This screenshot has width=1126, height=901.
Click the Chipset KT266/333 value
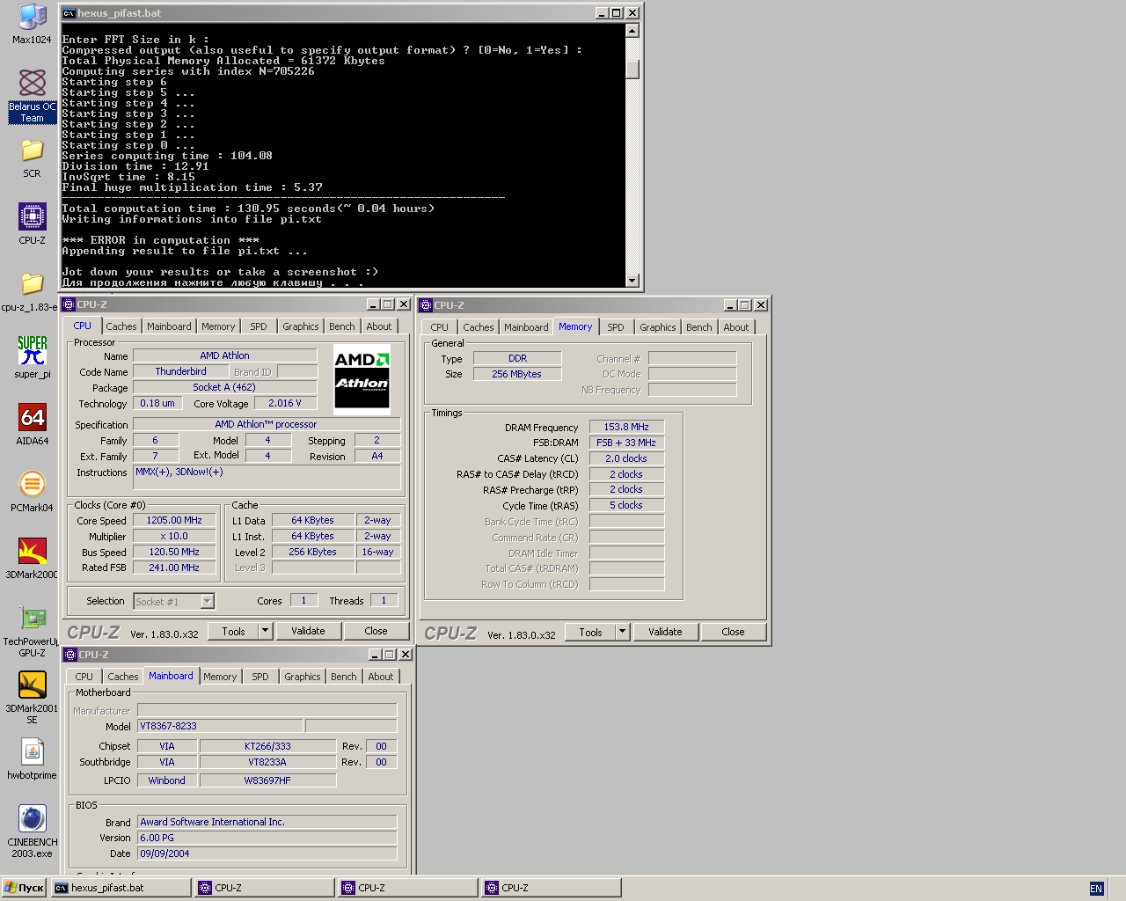[x=267, y=746]
